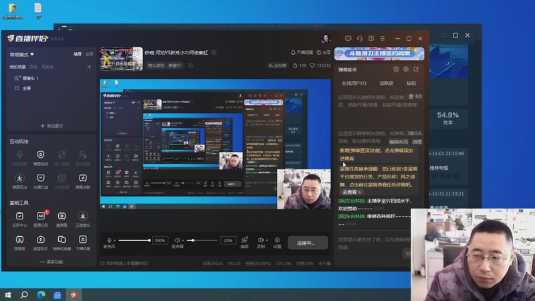Click the 开播提醒 bell button
The height and width of the screenshot is (301, 535).
click(x=302, y=52)
